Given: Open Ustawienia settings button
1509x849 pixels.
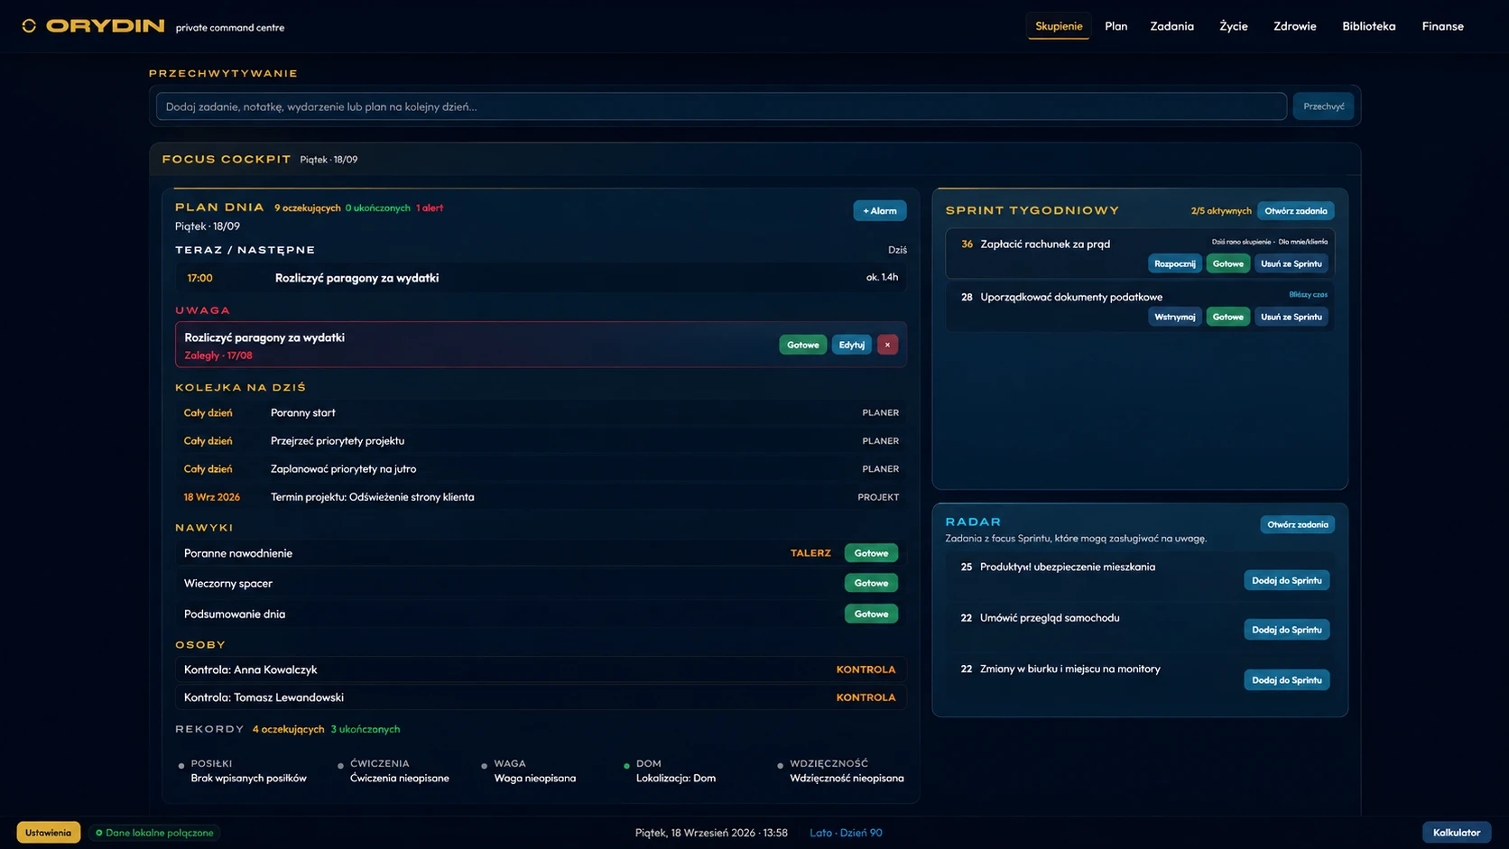Looking at the screenshot, I should pos(48,833).
